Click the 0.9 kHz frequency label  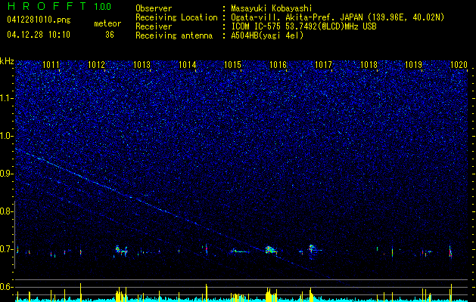click(x=6, y=174)
